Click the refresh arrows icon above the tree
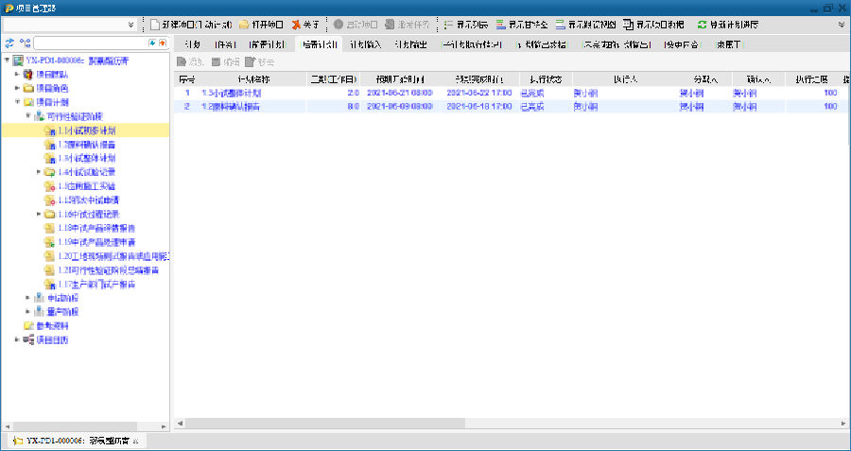Image resolution: width=851 pixels, height=451 pixels. click(9, 43)
